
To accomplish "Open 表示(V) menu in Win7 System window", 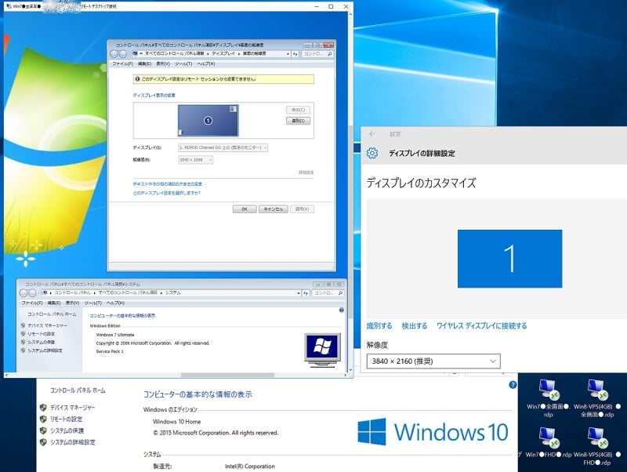I will 72,303.
